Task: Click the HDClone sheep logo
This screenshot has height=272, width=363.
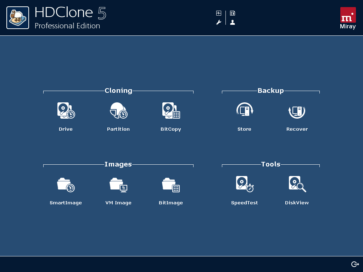Action: click(18, 18)
